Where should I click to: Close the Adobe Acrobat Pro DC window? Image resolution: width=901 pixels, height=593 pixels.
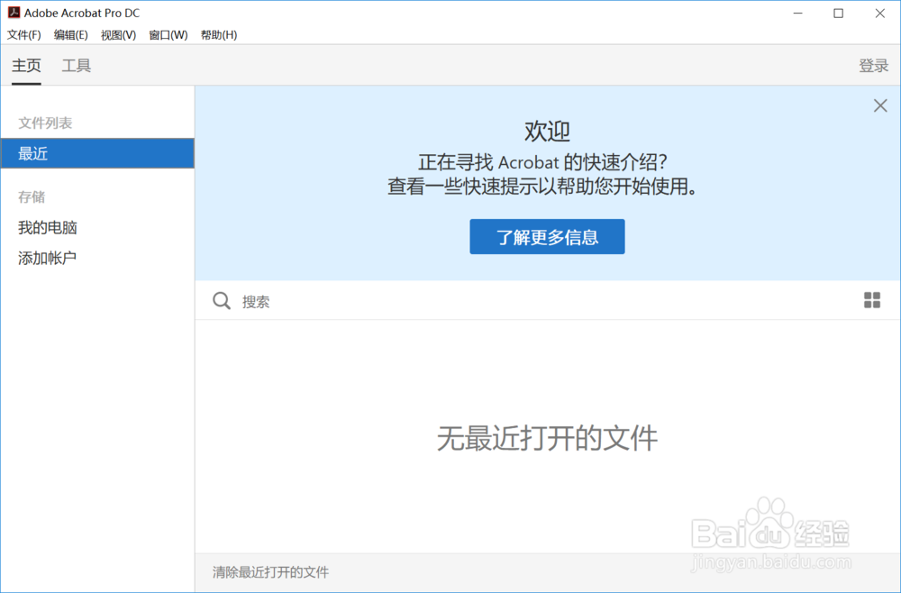[x=879, y=14]
